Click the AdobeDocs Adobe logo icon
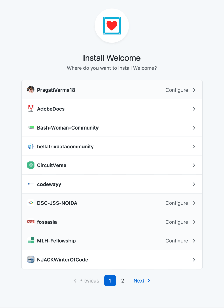Screen dimensions: 224x308 click(x=31, y=109)
